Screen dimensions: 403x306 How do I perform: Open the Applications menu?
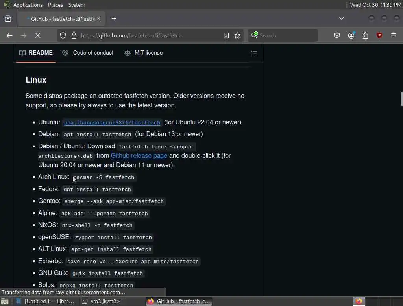[28, 5]
